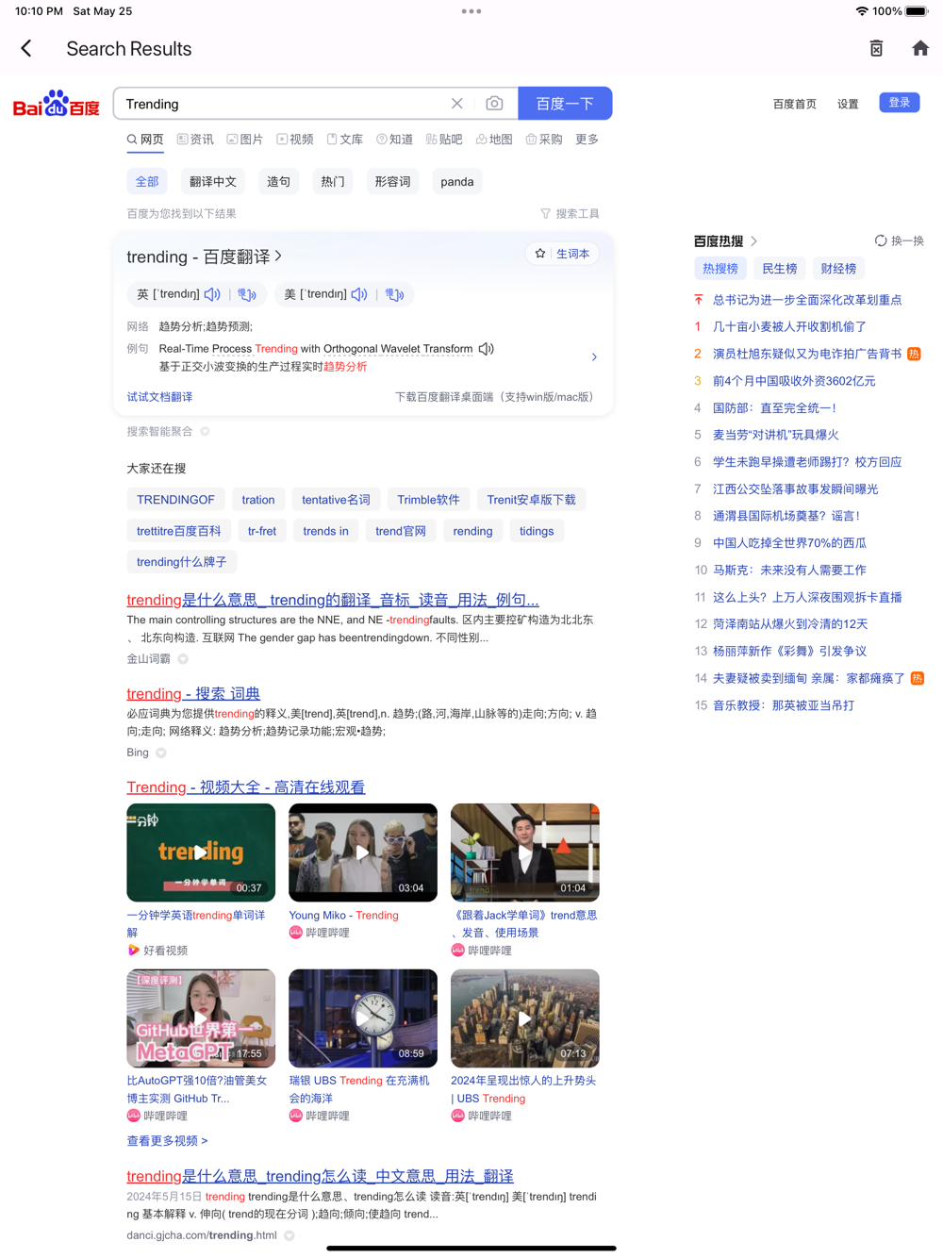This screenshot has width=943, height=1258.
Task: Click three-dot multitasking indicator at top
Action: pos(471,11)
